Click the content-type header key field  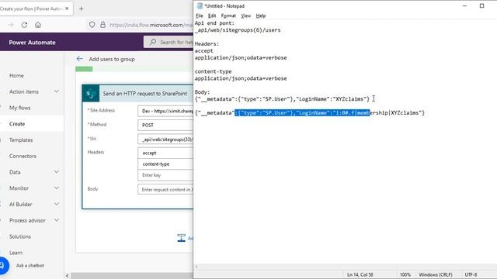click(x=165, y=164)
